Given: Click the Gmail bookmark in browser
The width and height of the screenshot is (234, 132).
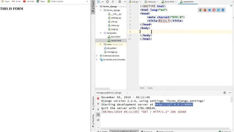Looking at the screenshot, I should coord(16,1).
